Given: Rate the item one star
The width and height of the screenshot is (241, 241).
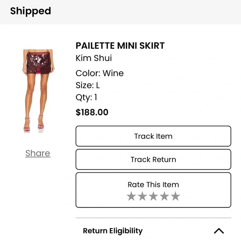Looking at the screenshot, I should click(x=131, y=196).
